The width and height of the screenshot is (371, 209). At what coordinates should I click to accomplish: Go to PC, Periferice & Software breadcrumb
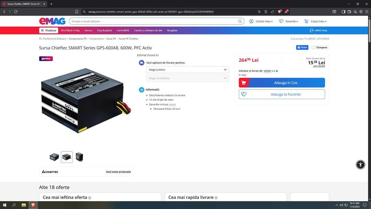click(53, 39)
